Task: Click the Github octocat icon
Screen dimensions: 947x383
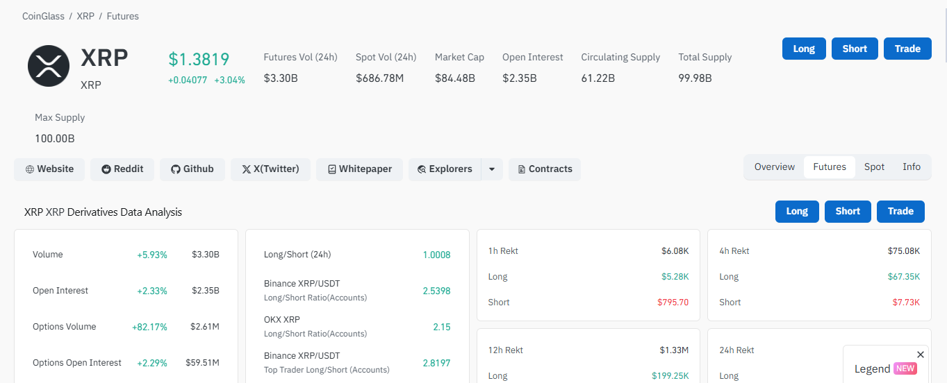Action: (176, 169)
